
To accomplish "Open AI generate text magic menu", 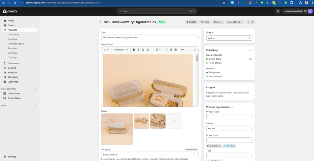I will tap(106, 50).
